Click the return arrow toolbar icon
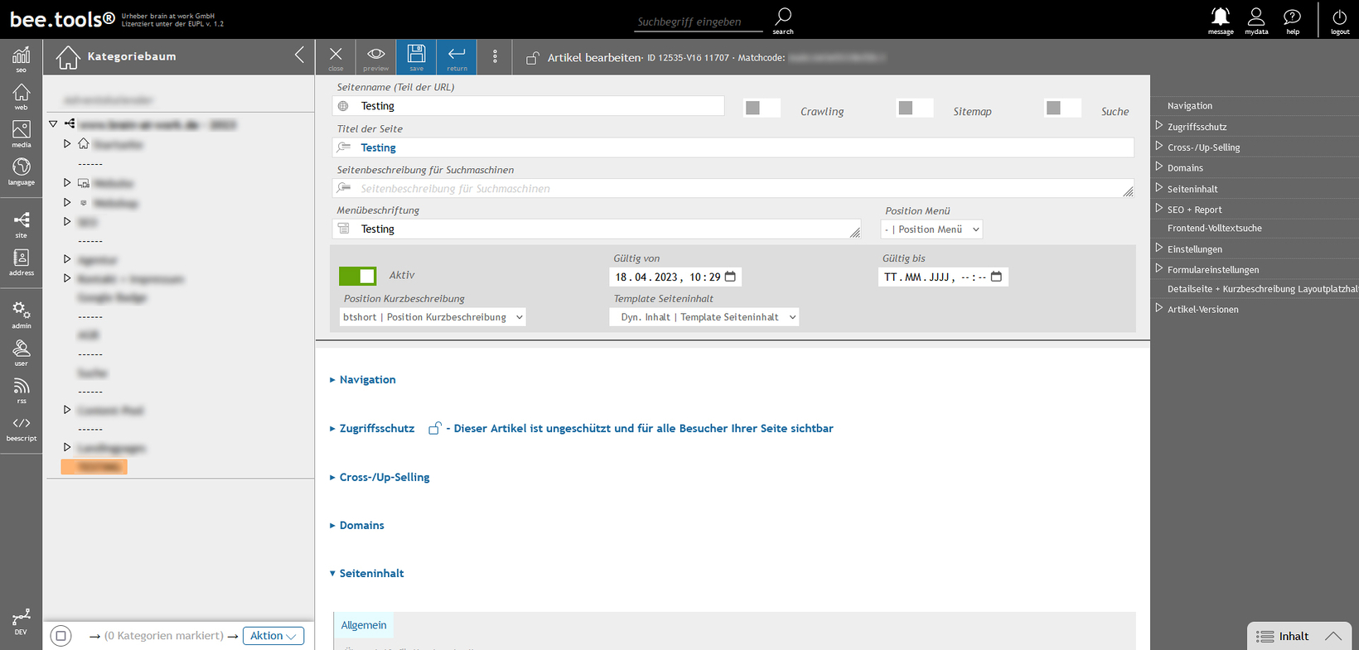1359x650 pixels. point(457,57)
